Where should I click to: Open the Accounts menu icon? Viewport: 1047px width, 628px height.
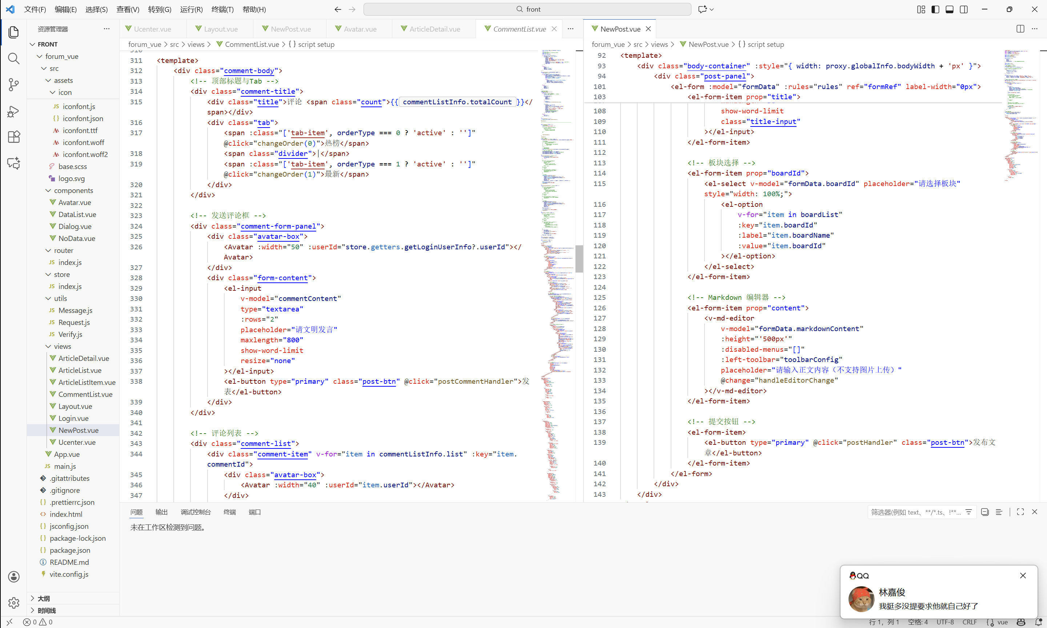coord(13,576)
